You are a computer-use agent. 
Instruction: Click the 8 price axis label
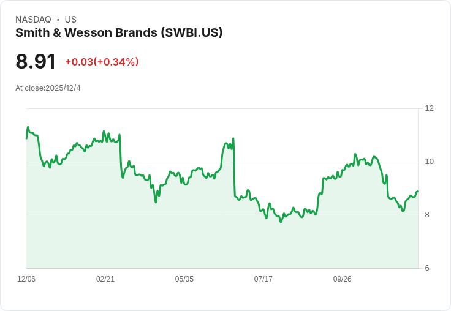click(427, 215)
